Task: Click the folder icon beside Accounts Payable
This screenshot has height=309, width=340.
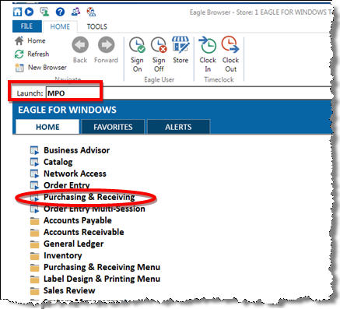Action: coord(34,221)
